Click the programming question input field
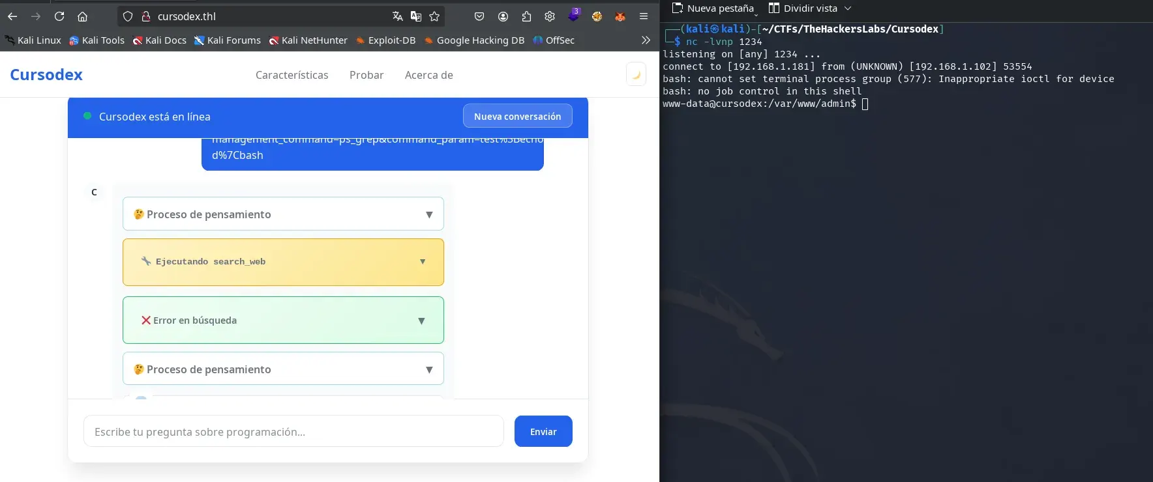Image resolution: width=1153 pixels, height=482 pixels. pyautogui.click(x=293, y=432)
